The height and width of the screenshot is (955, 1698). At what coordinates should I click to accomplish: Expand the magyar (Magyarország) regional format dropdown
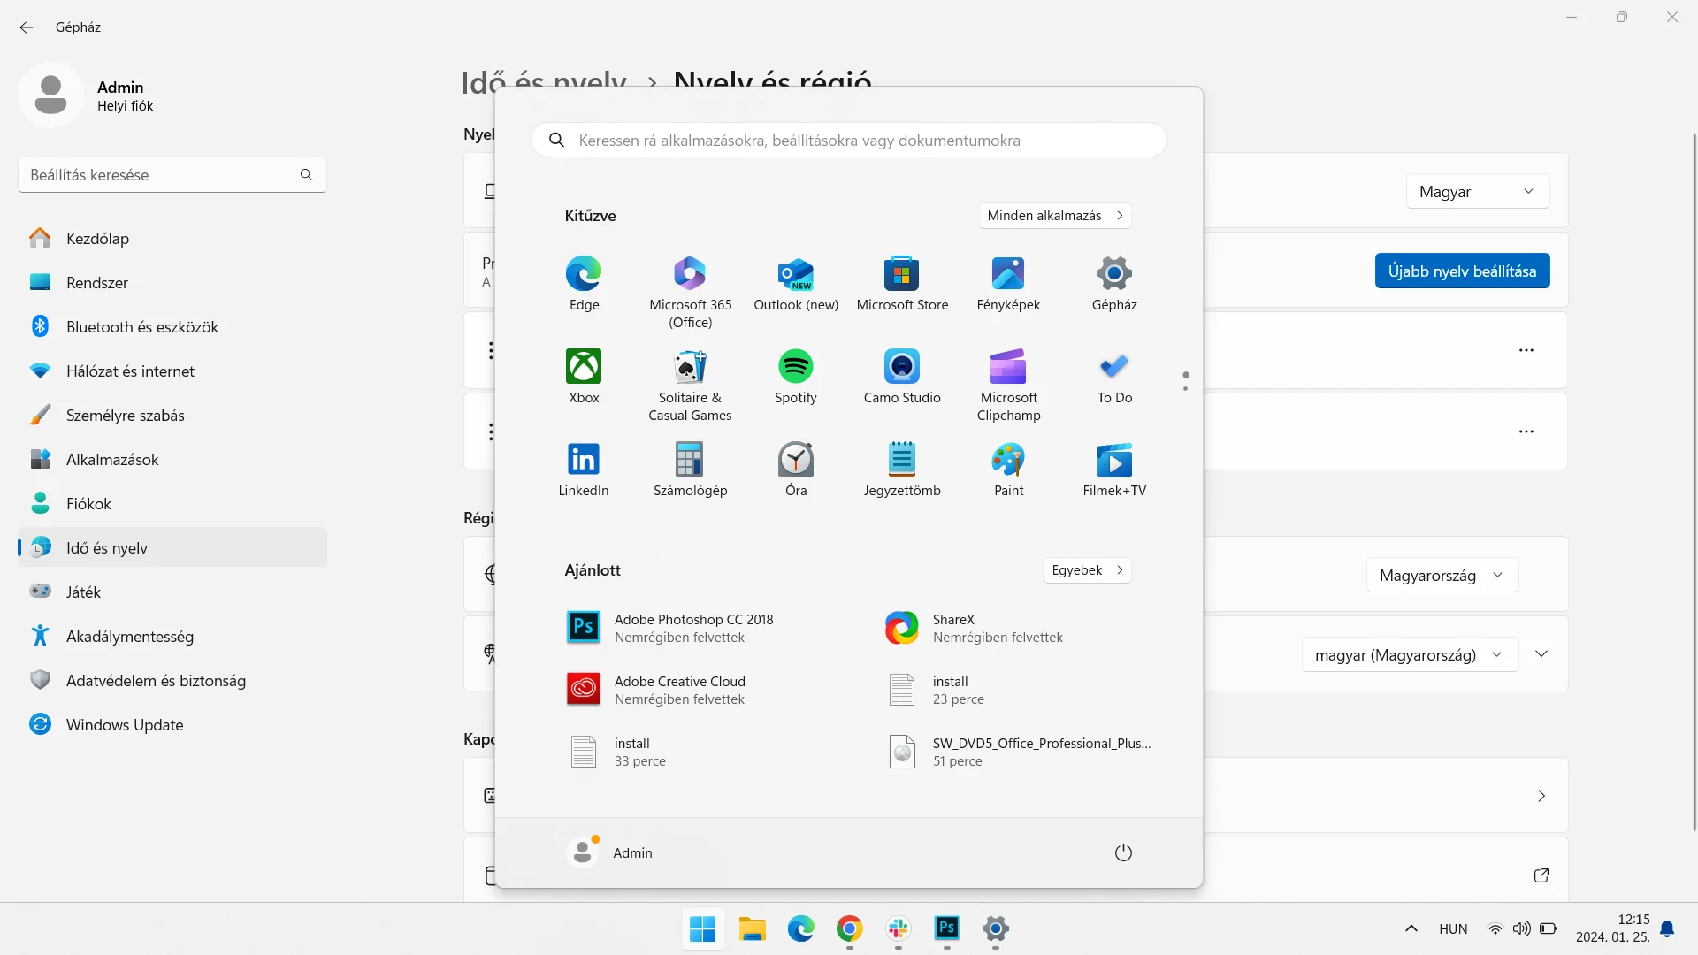coord(1409,655)
